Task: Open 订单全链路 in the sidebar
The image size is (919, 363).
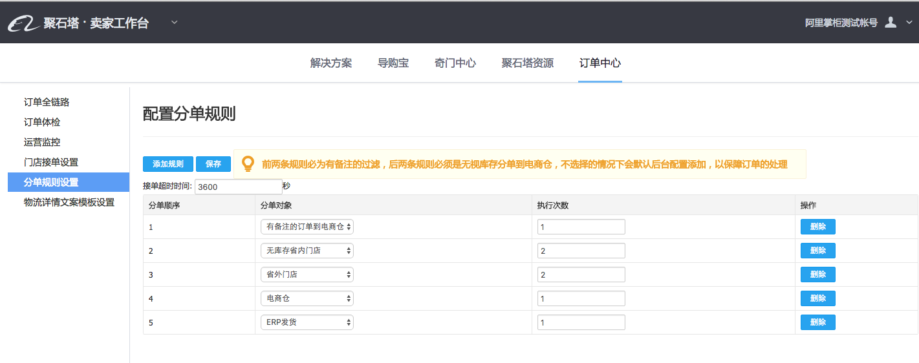Action: pos(47,102)
